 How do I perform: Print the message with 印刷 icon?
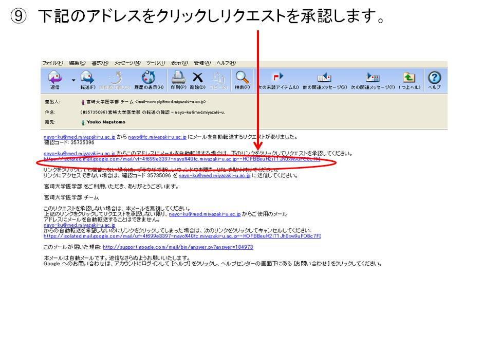(x=178, y=77)
